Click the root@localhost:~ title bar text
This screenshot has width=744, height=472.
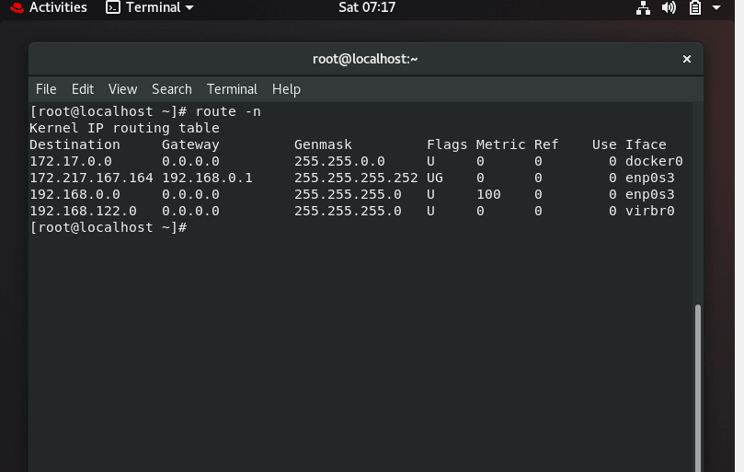[x=365, y=59]
